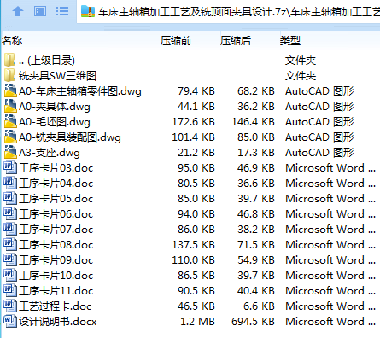Click the DWG icon of A0-毛坯图.dwg

tap(10, 121)
